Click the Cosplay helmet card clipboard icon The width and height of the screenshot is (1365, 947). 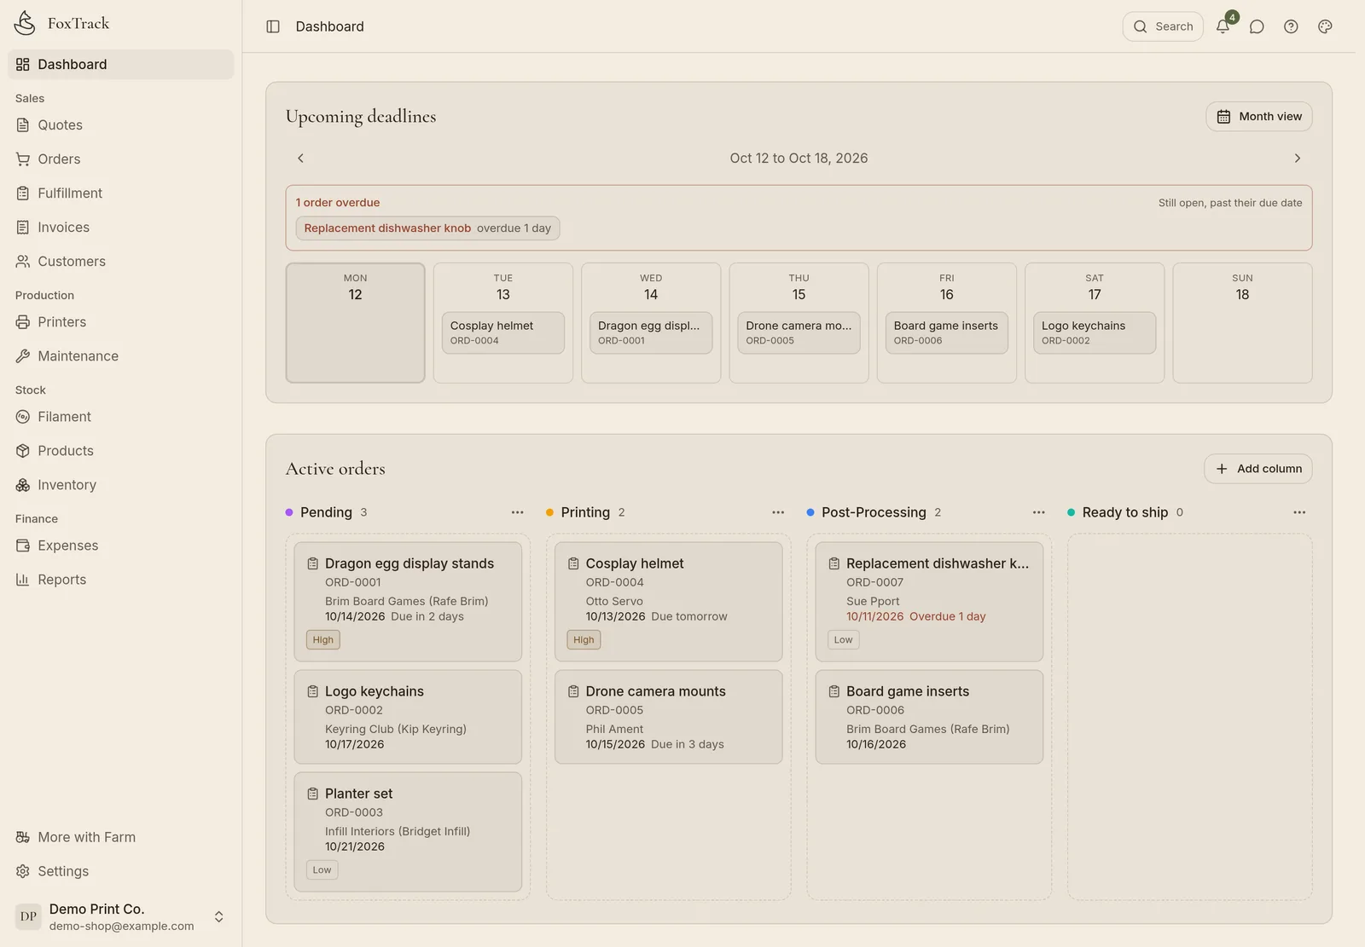click(573, 563)
